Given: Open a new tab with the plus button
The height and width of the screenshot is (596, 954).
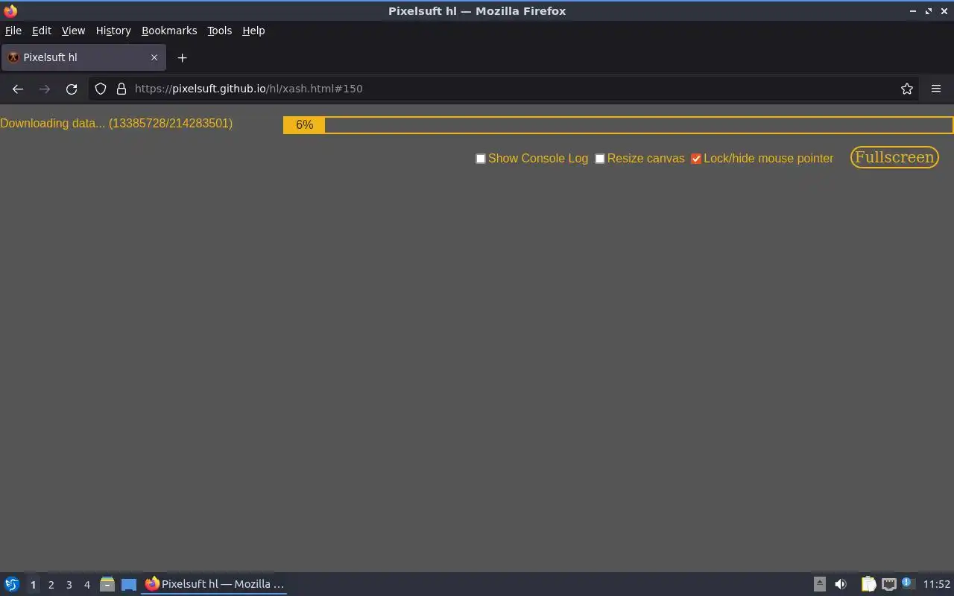Looking at the screenshot, I should coord(182,57).
